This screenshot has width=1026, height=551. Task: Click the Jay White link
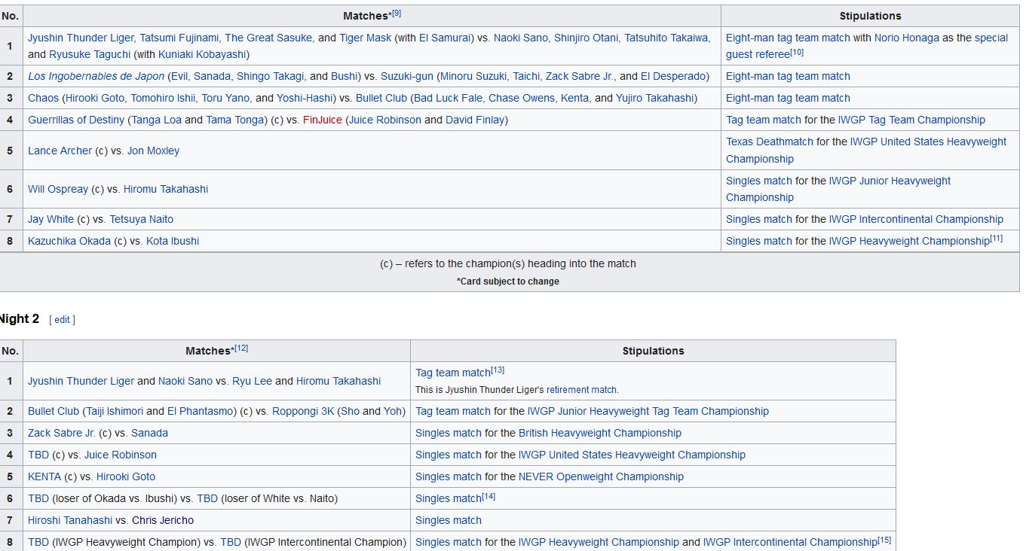pyautogui.click(x=51, y=219)
